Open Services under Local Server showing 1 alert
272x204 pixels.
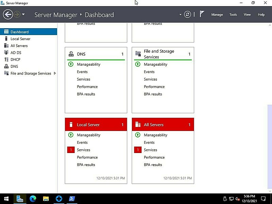coord(83,150)
